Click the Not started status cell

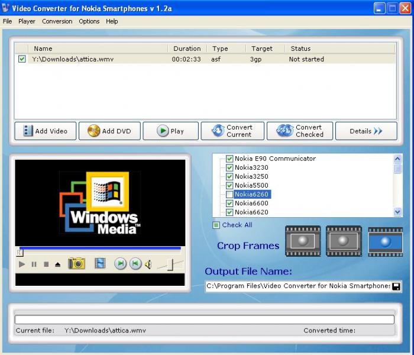[306, 59]
